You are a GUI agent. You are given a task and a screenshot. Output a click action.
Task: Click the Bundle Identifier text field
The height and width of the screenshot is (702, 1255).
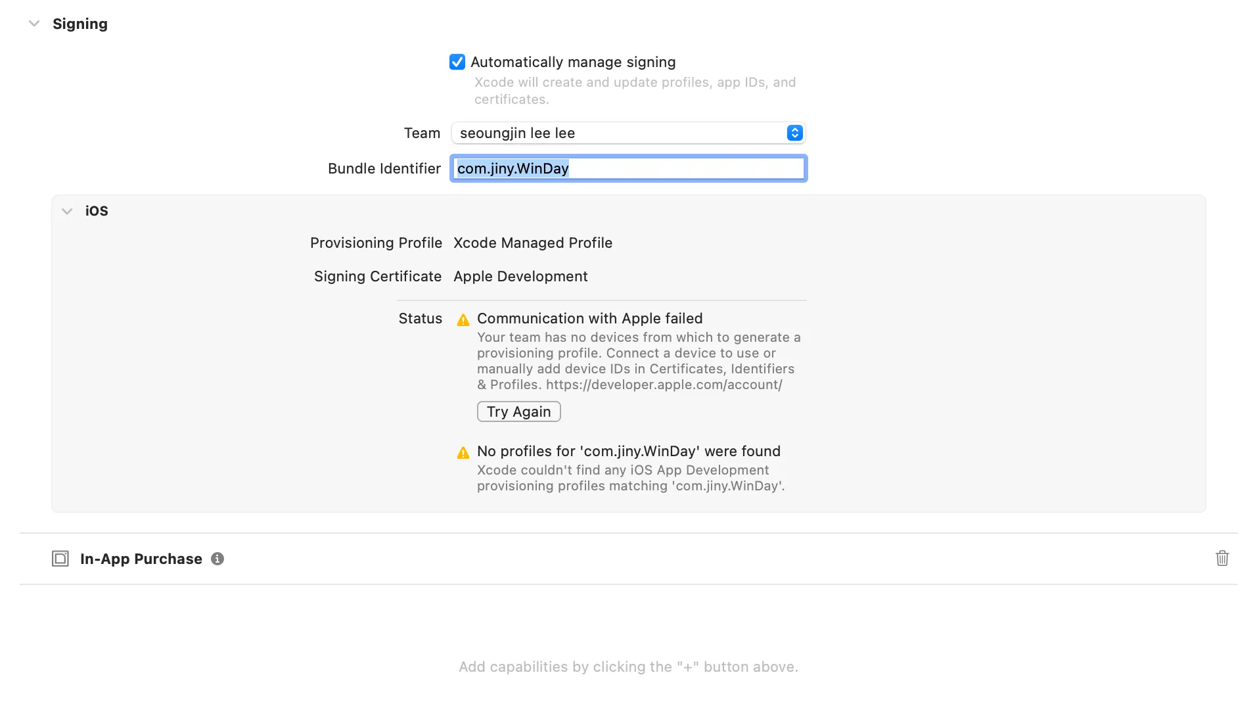click(x=628, y=168)
